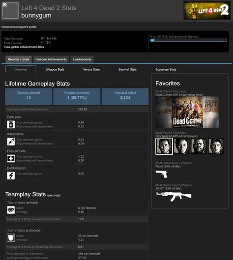Click times revived by teammate value 1.68

click(x=81, y=219)
